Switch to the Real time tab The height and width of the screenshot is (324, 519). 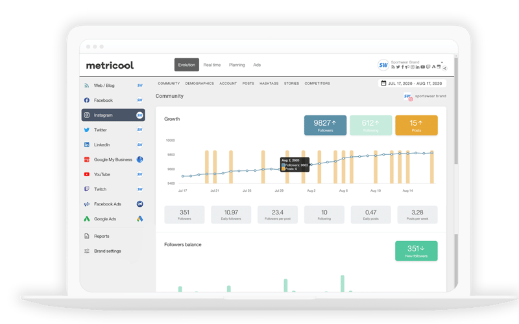[x=212, y=65]
